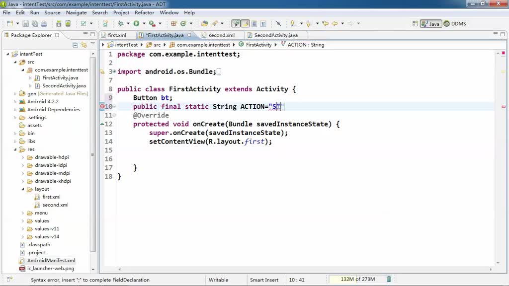This screenshot has height=286, width=509.
Task: Switch to the second.xml editor tab
Action: (221, 35)
